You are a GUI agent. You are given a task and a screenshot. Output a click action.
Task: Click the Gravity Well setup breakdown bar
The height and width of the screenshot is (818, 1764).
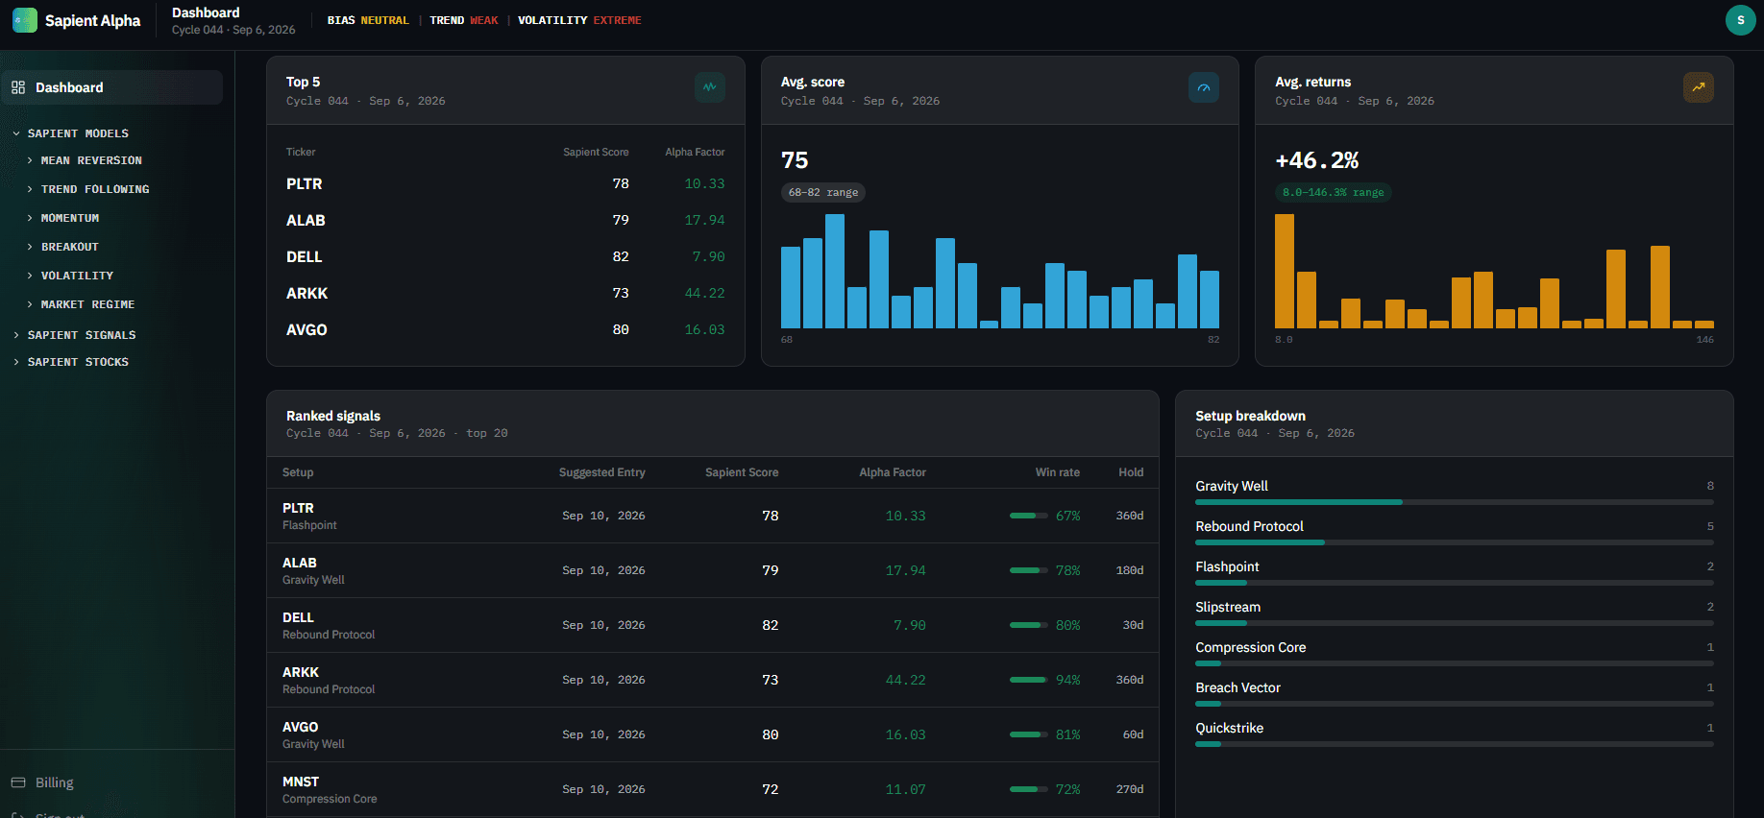pos(1455,502)
